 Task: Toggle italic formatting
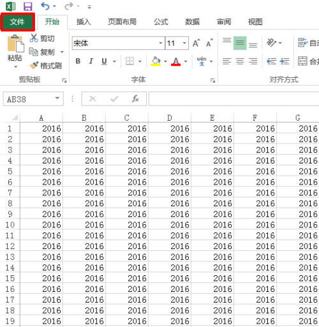pyautogui.click(x=91, y=61)
